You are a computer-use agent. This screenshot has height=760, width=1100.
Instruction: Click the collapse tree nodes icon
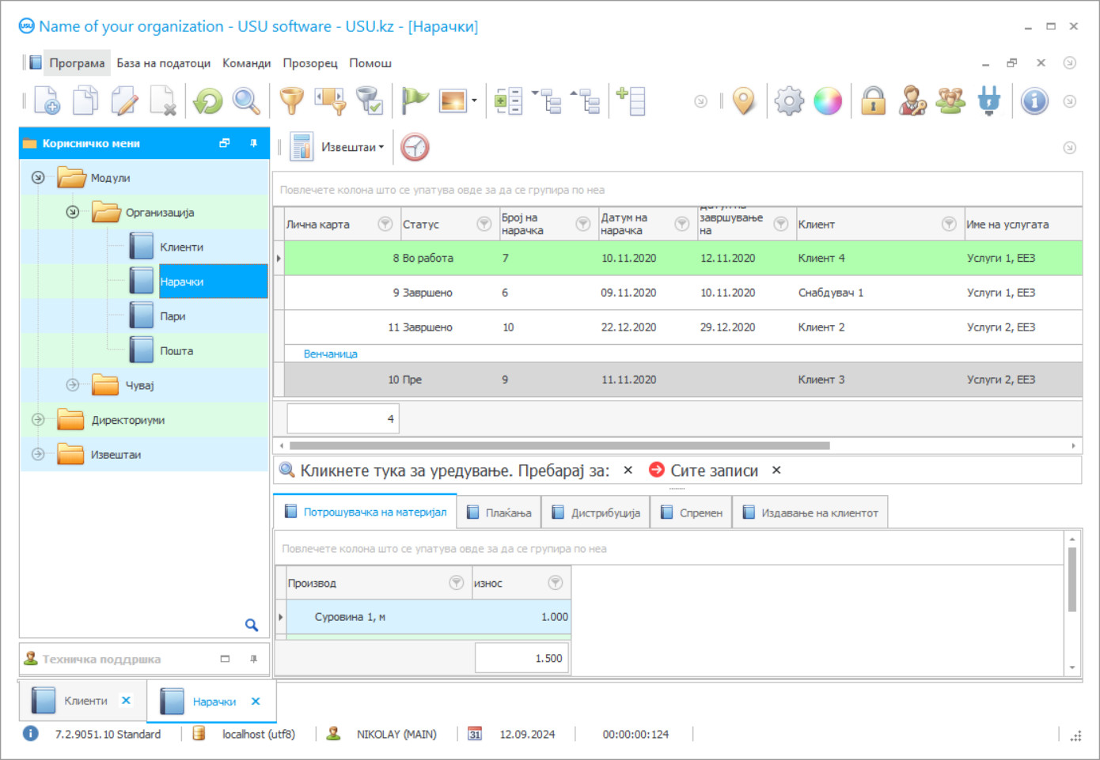point(547,100)
